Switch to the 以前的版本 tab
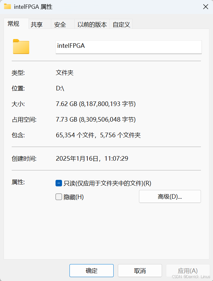This screenshot has height=281, width=213. point(92,24)
